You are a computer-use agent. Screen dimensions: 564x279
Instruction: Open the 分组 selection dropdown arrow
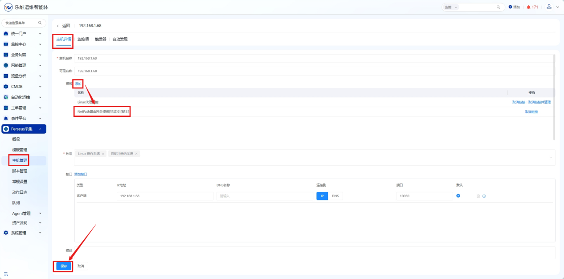(551, 157)
